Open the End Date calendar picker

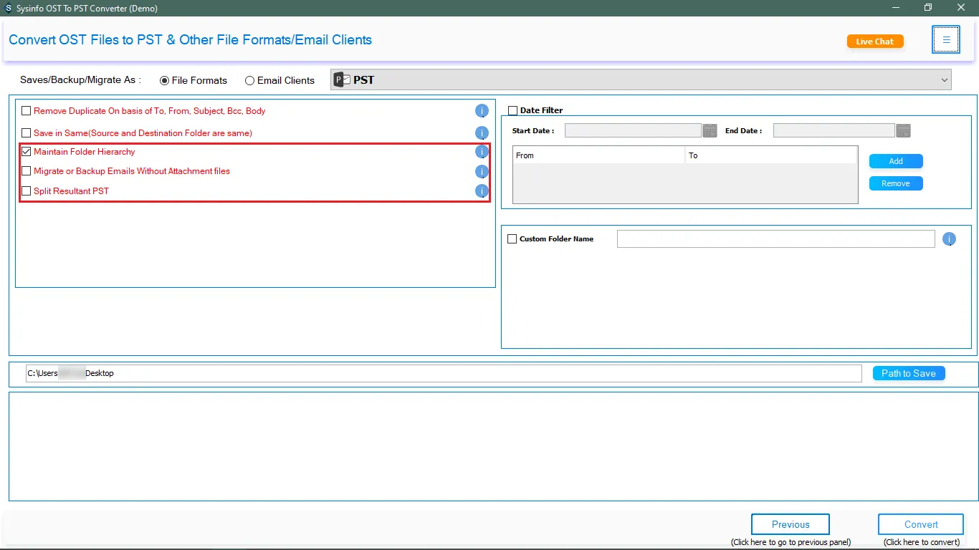903,130
